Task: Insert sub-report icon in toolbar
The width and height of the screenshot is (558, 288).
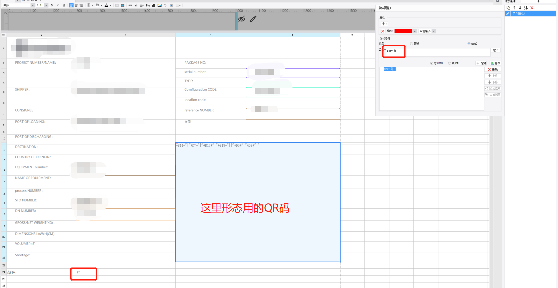Action: 171,5
